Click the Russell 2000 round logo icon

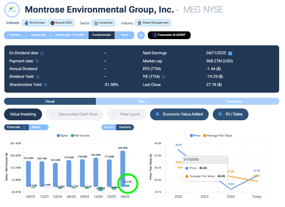point(52,23)
